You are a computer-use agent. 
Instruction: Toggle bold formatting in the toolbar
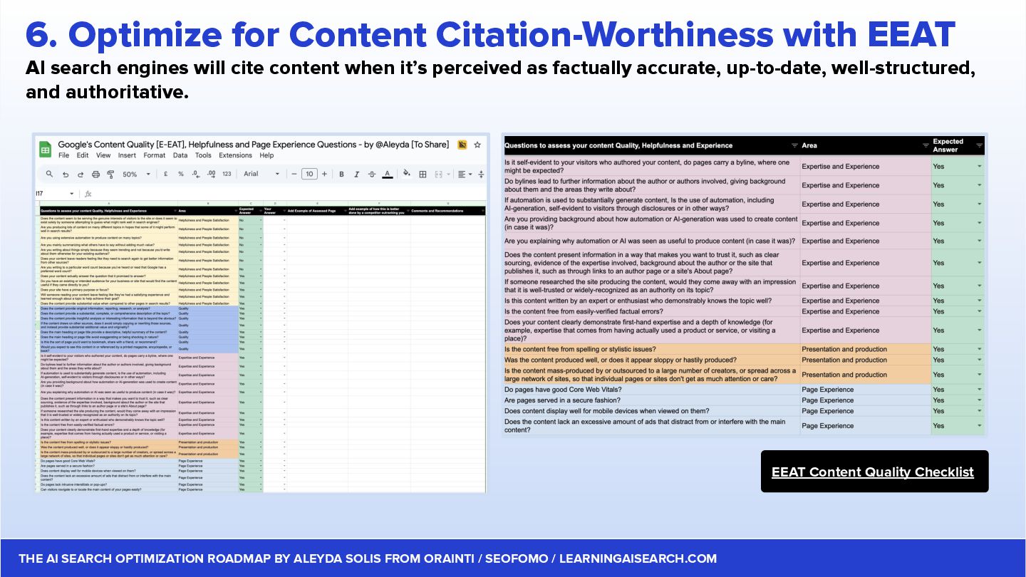click(x=342, y=175)
